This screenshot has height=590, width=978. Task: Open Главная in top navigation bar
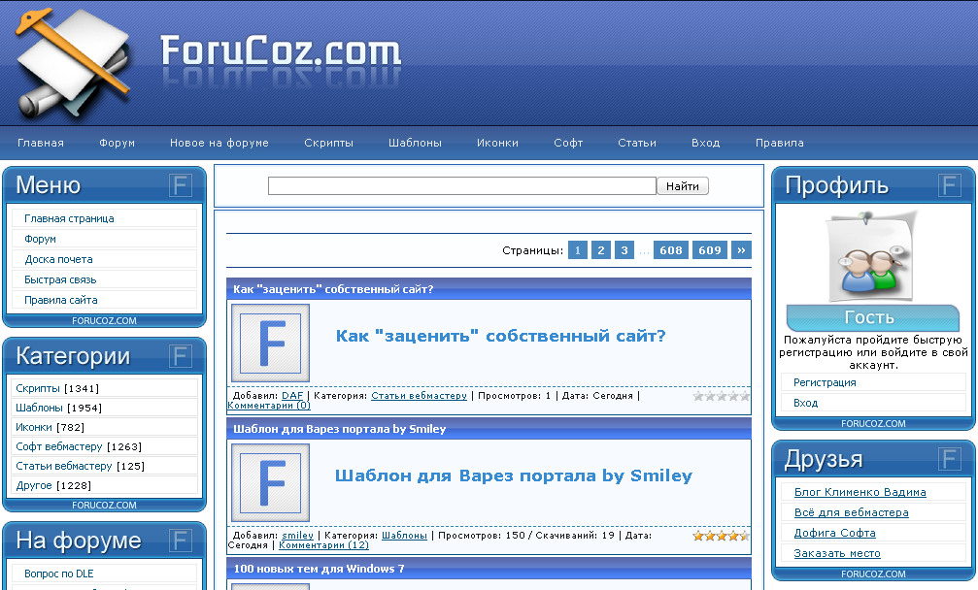click(41, 143)
